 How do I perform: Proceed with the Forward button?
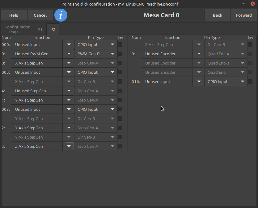(244, 15)
